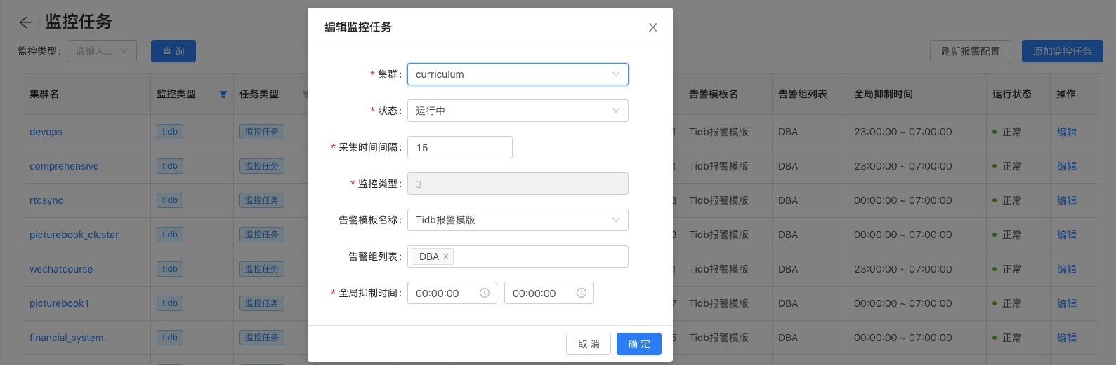The image size is (1116, 365).
Task: Click 编辑 link in the devops row
Action: click(x=1066, y=132)
